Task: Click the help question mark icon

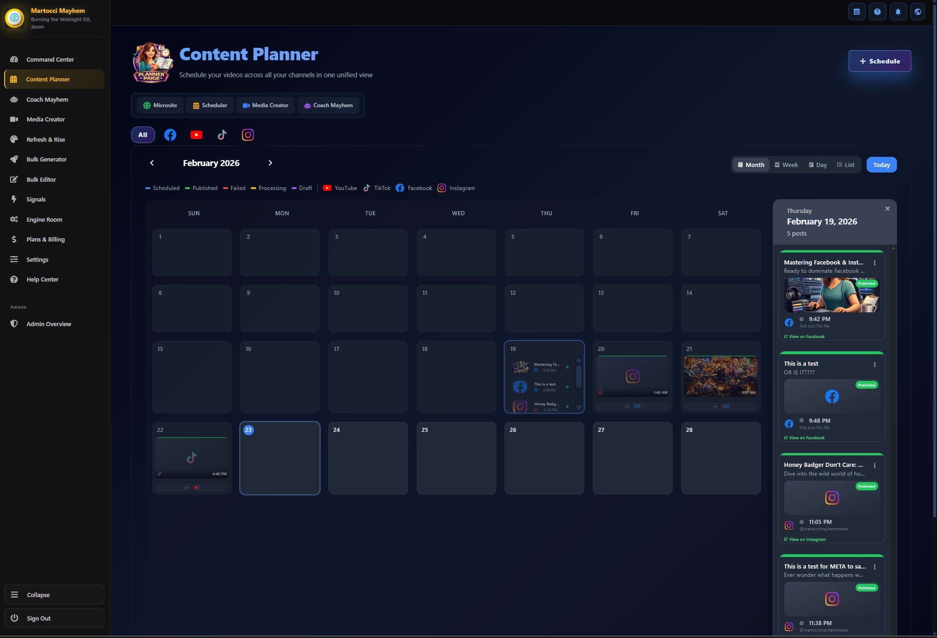Action: pos(877,12)
